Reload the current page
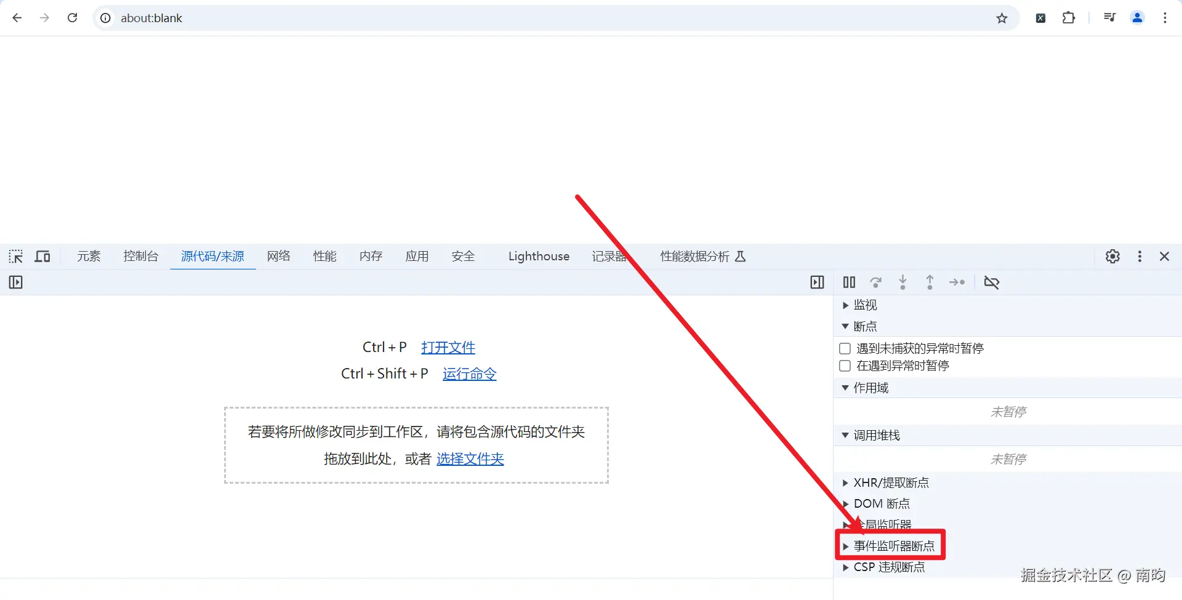This screenshot has width=1182, height=600. pyautogui.click(x=72, y=18)
